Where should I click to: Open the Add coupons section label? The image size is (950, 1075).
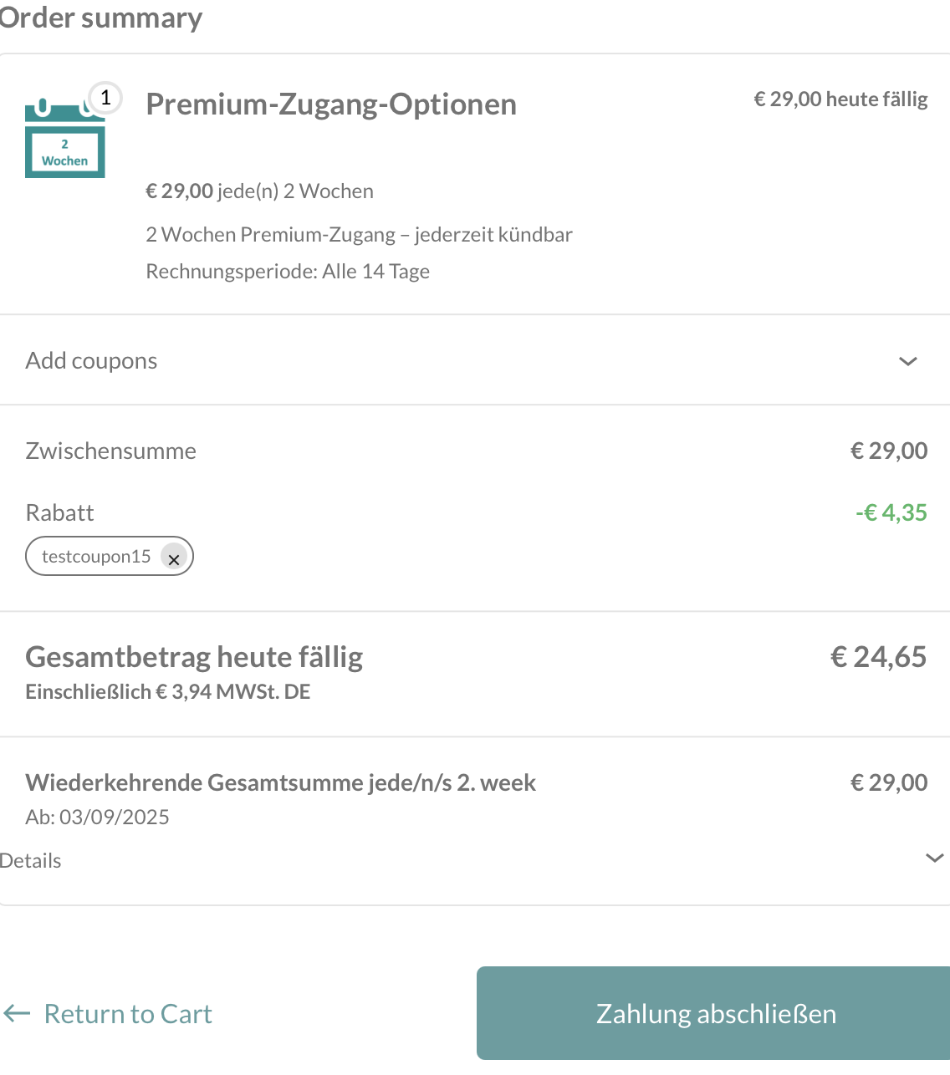(91, 360)
